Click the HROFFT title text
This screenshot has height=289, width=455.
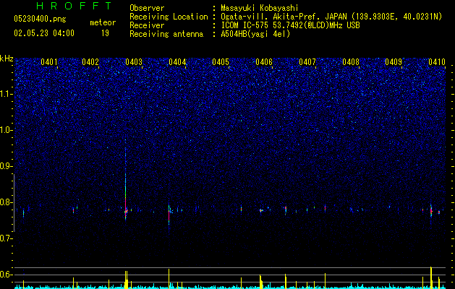click(75, 6)
